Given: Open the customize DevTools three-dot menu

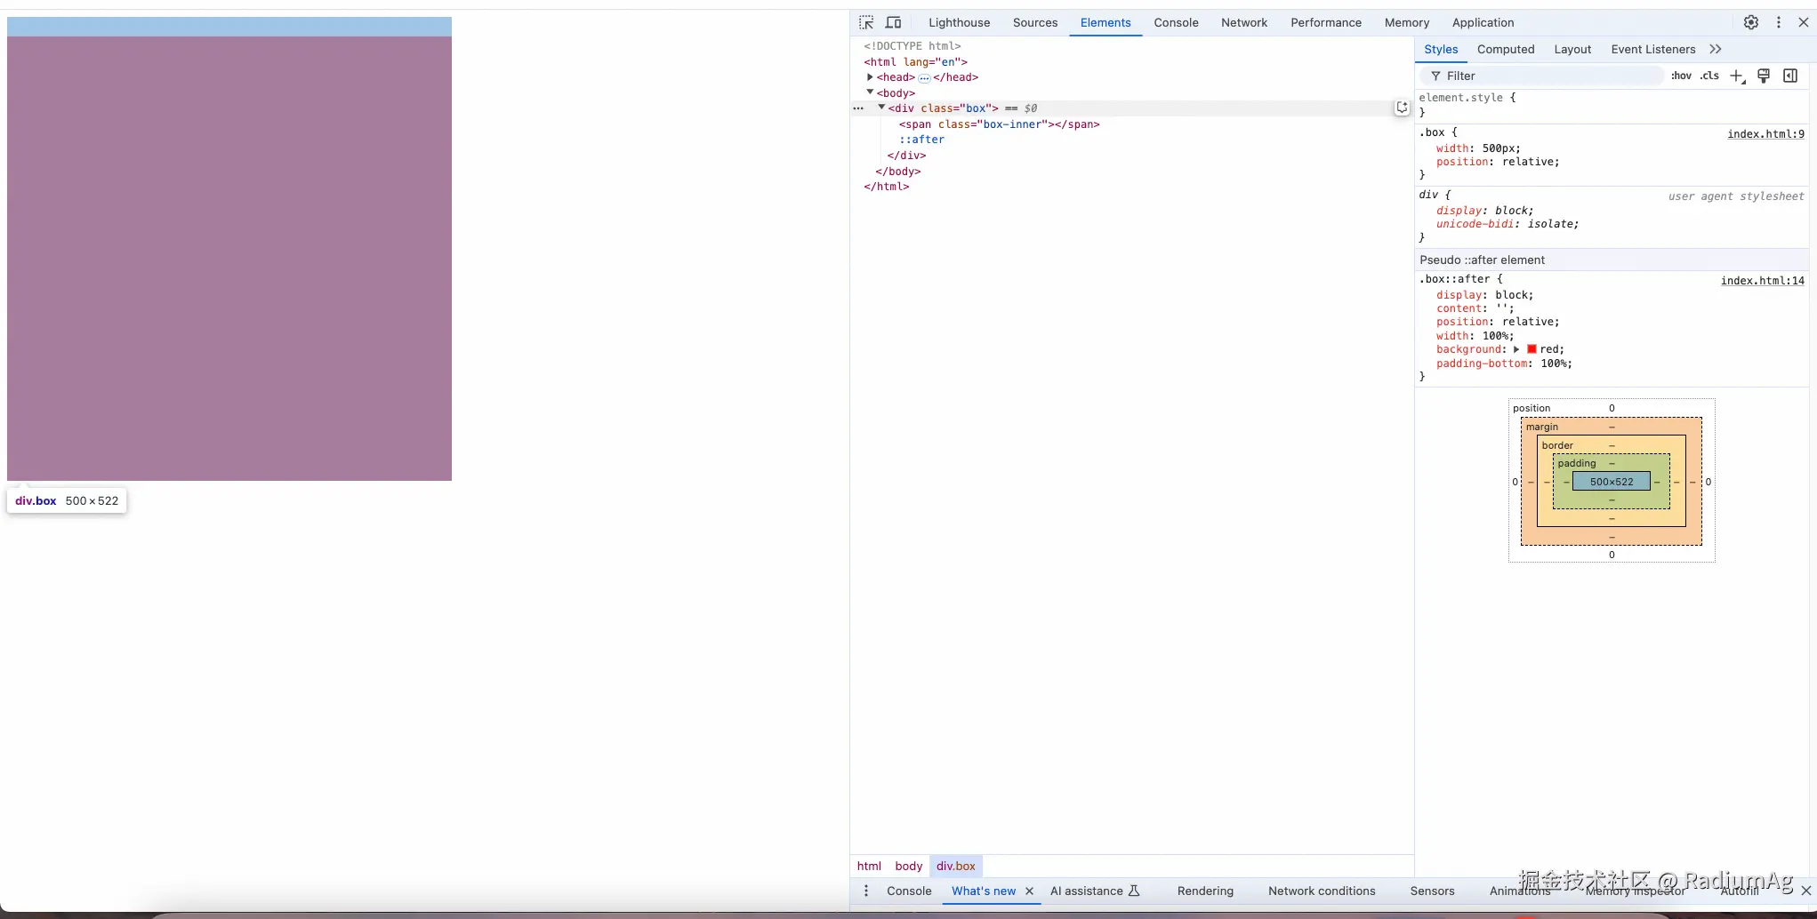Looking at the screenshot, I should (x=1779, y=22).
